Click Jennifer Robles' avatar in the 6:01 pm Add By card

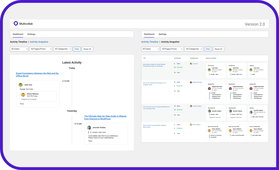[x=251, y=112]
